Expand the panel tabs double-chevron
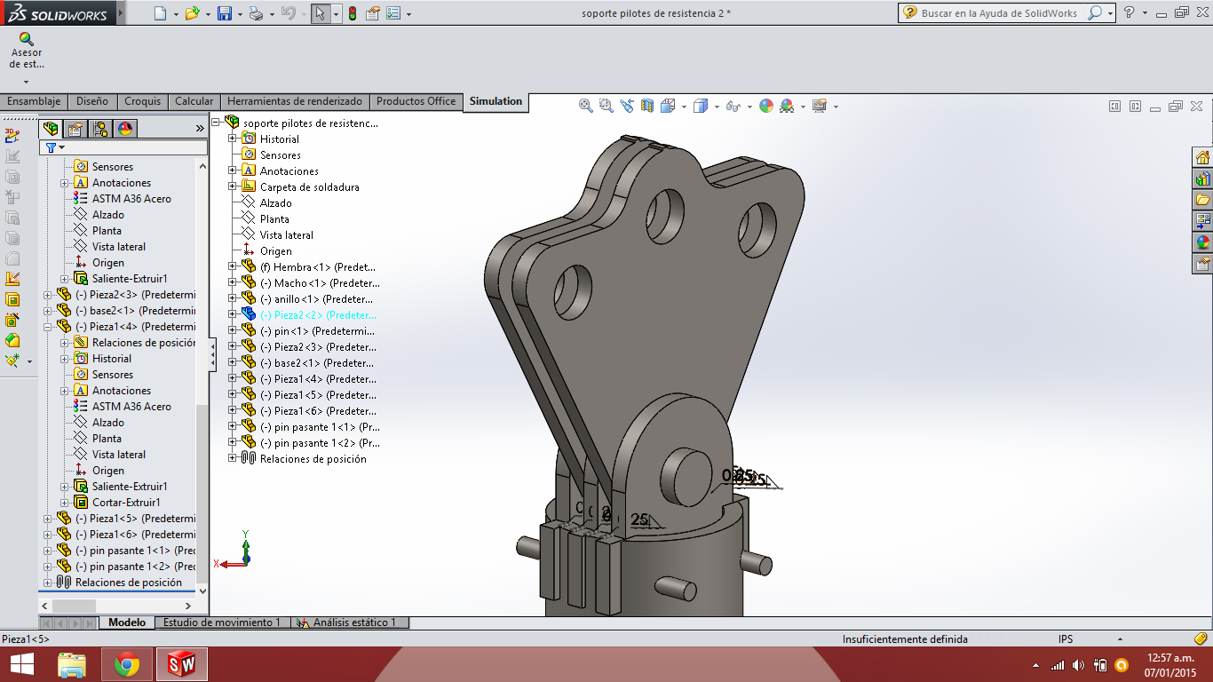 click(x=200, y=128)
